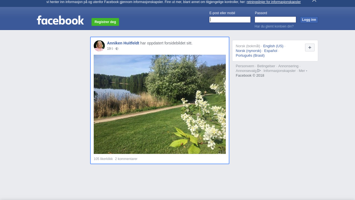The image size is (355, 200).
Task: Expand the Mer footer dropdown
Action: (303, 71)
